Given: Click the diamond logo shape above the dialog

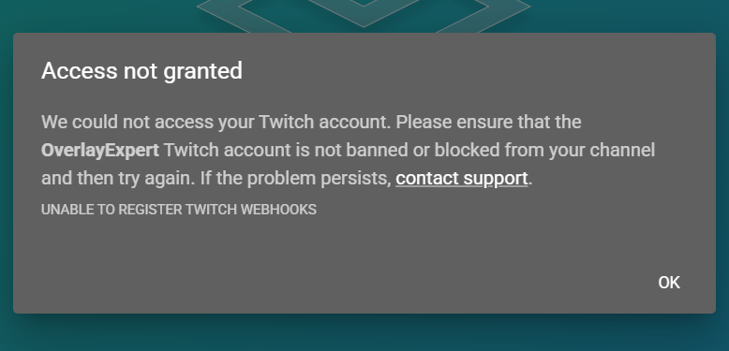Looking at the screenshot, I should tap(364, 14).
